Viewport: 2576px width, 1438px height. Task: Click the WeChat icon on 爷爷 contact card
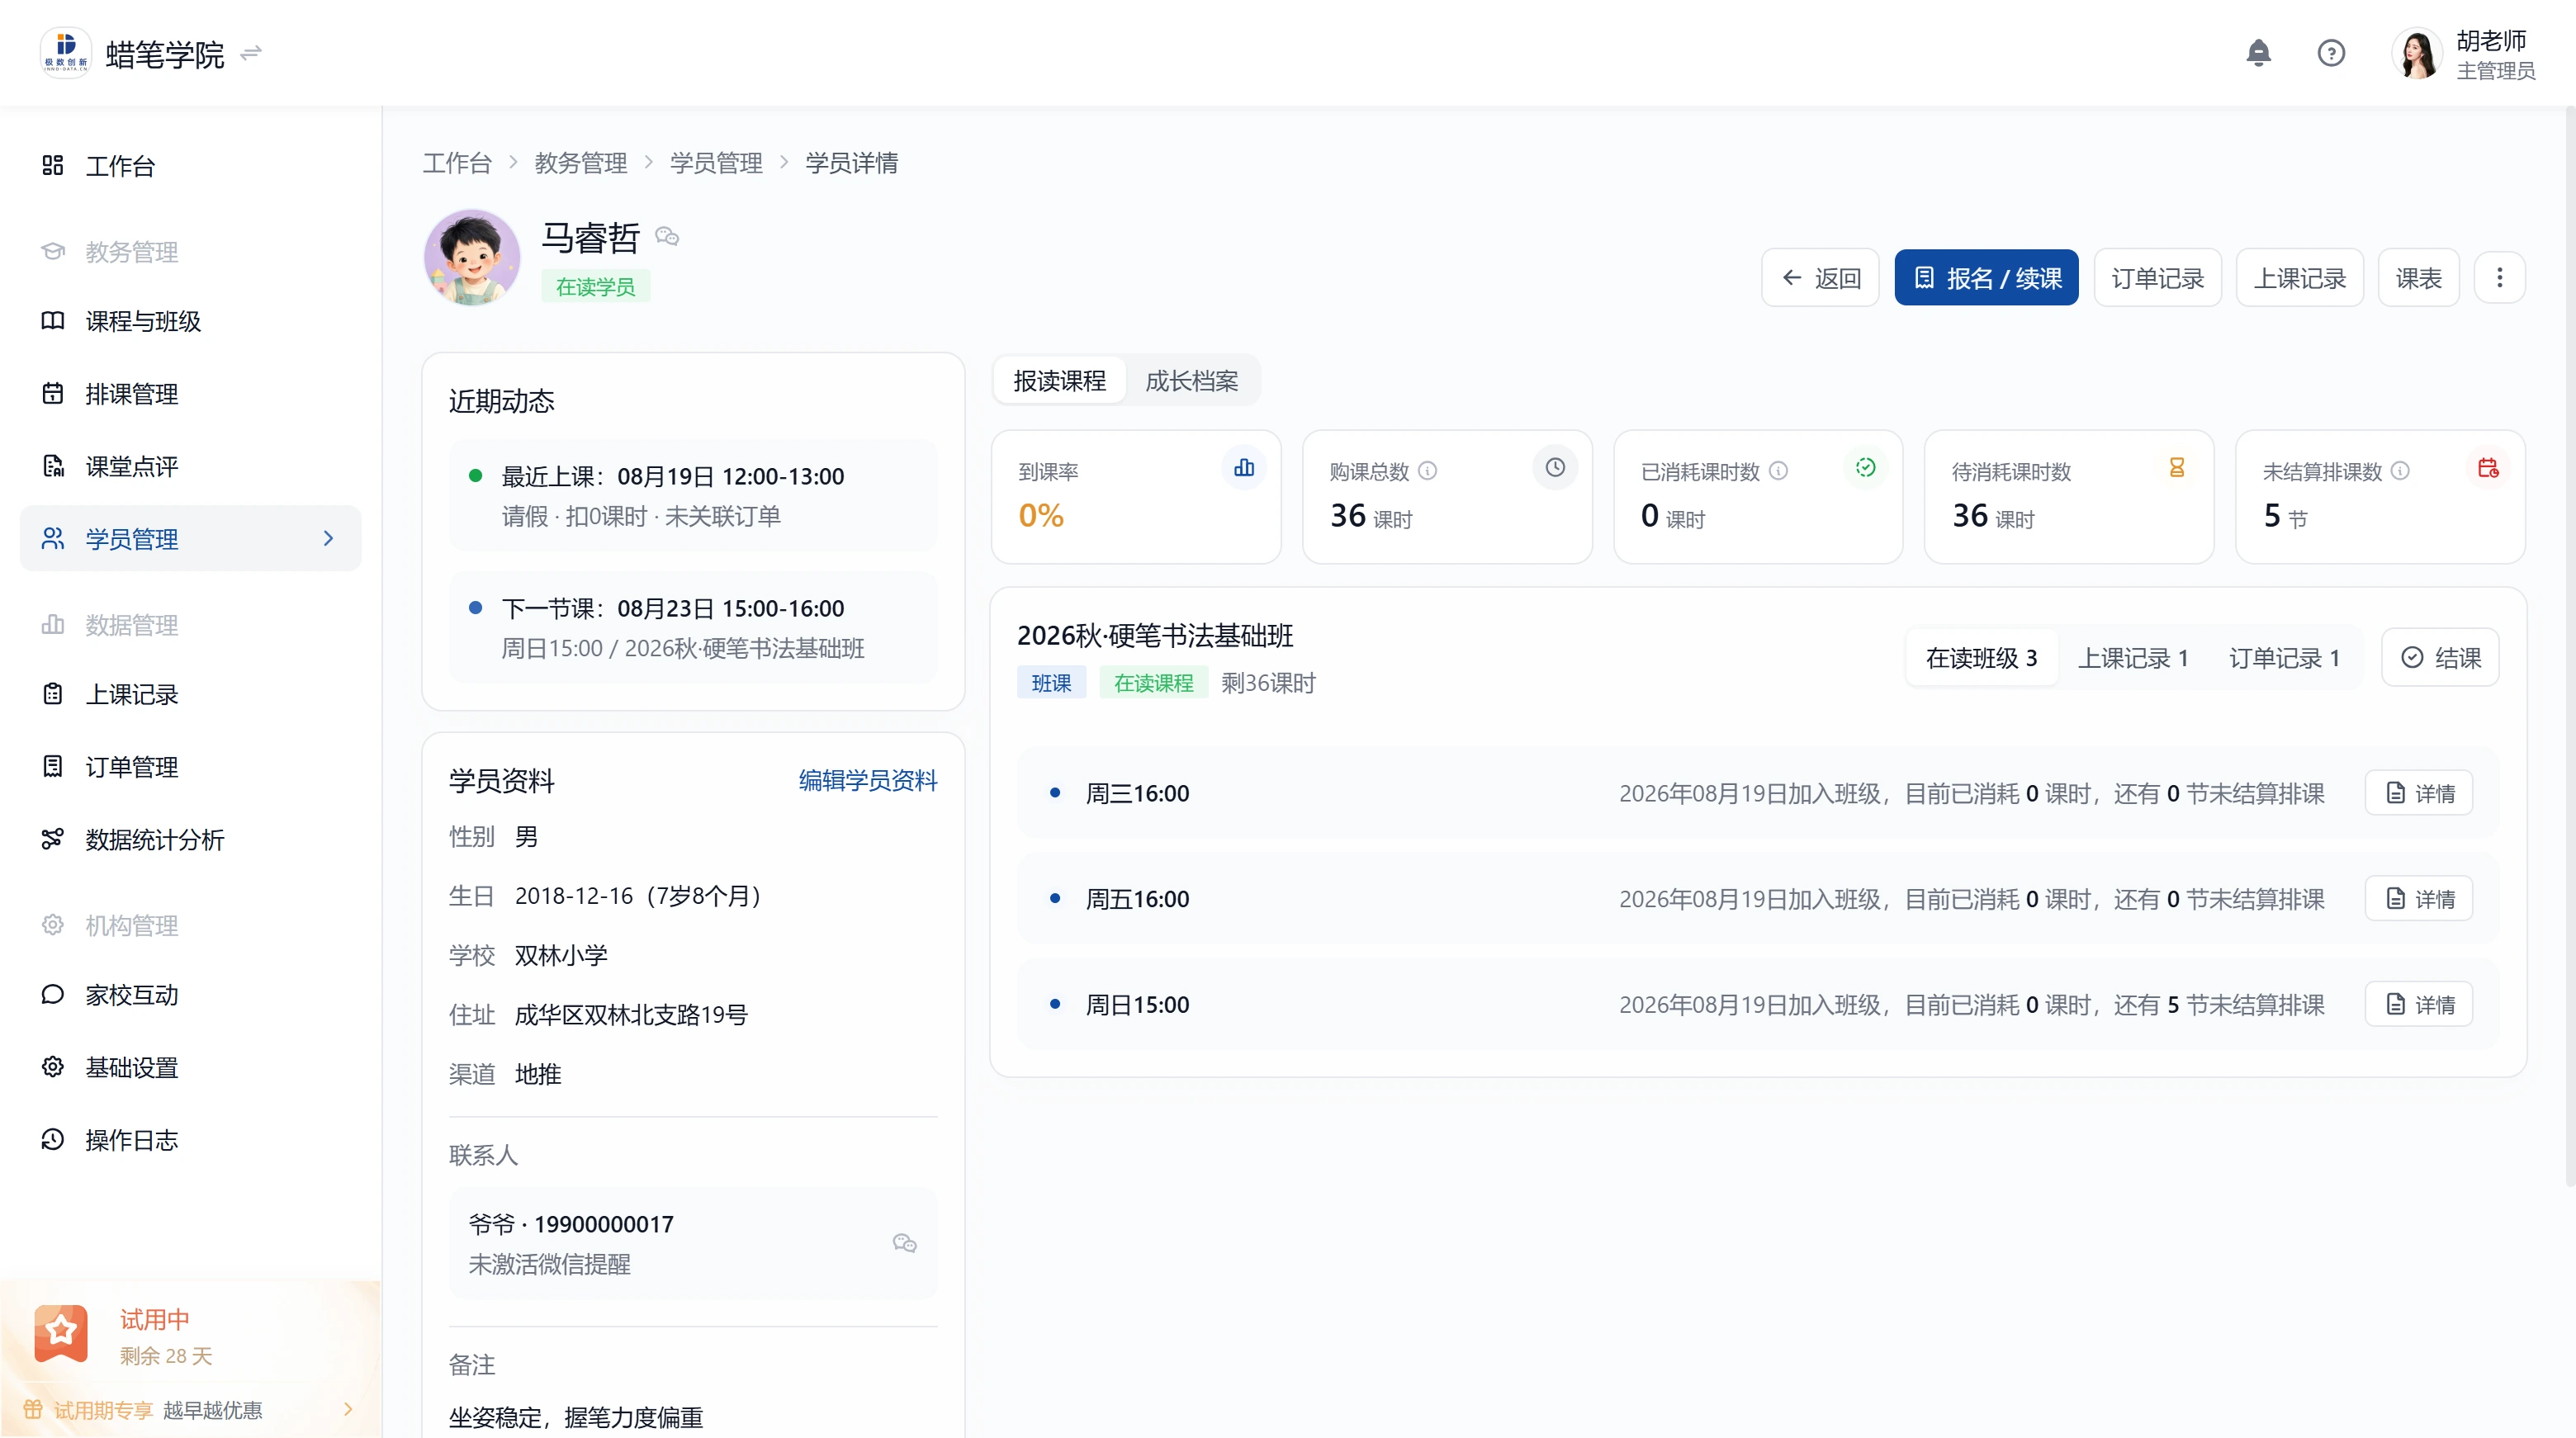tap(905, 1243)
